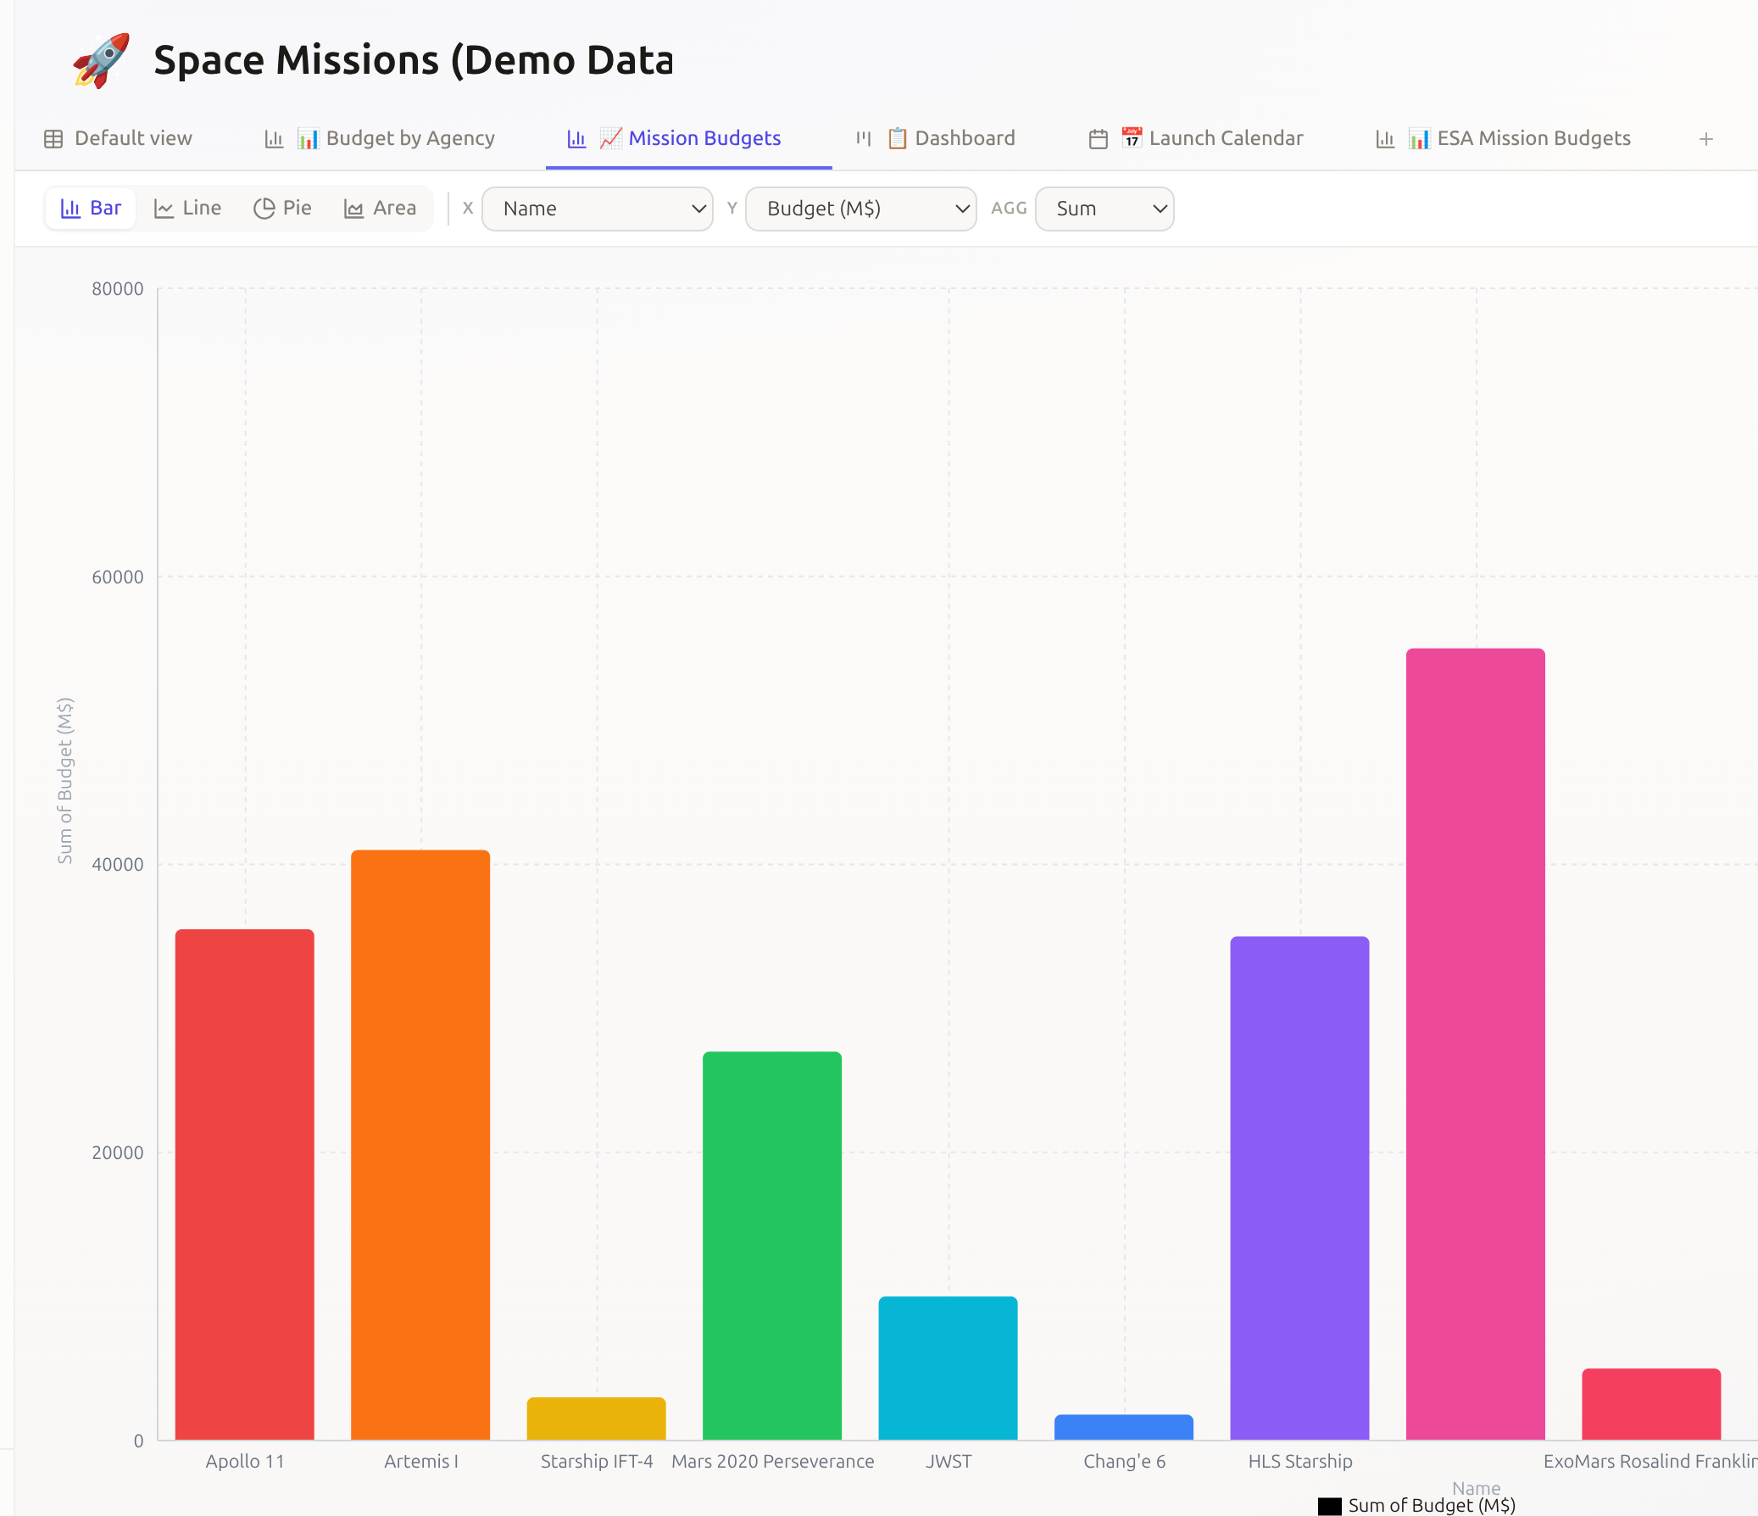Click the Artemis I orange bar
The height and width of the screenshot is (1516, 1758).
tap(420, 1145)
